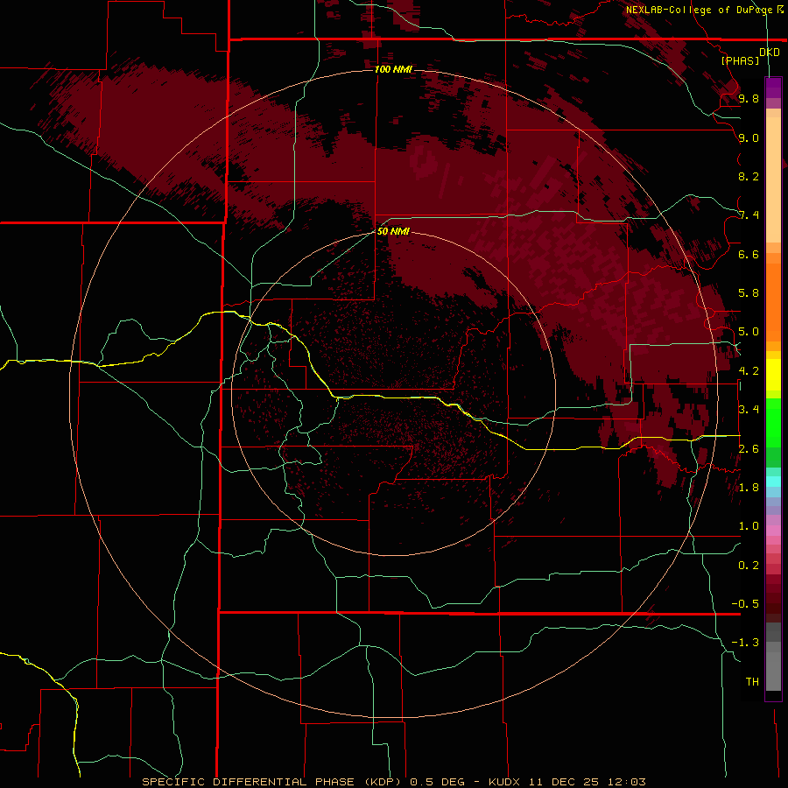Image resolution: width=788 pixels, height=788 pixels.
Task: Click the 5.0 scale value
Action: pyautogui.click(x=749, y=332)
